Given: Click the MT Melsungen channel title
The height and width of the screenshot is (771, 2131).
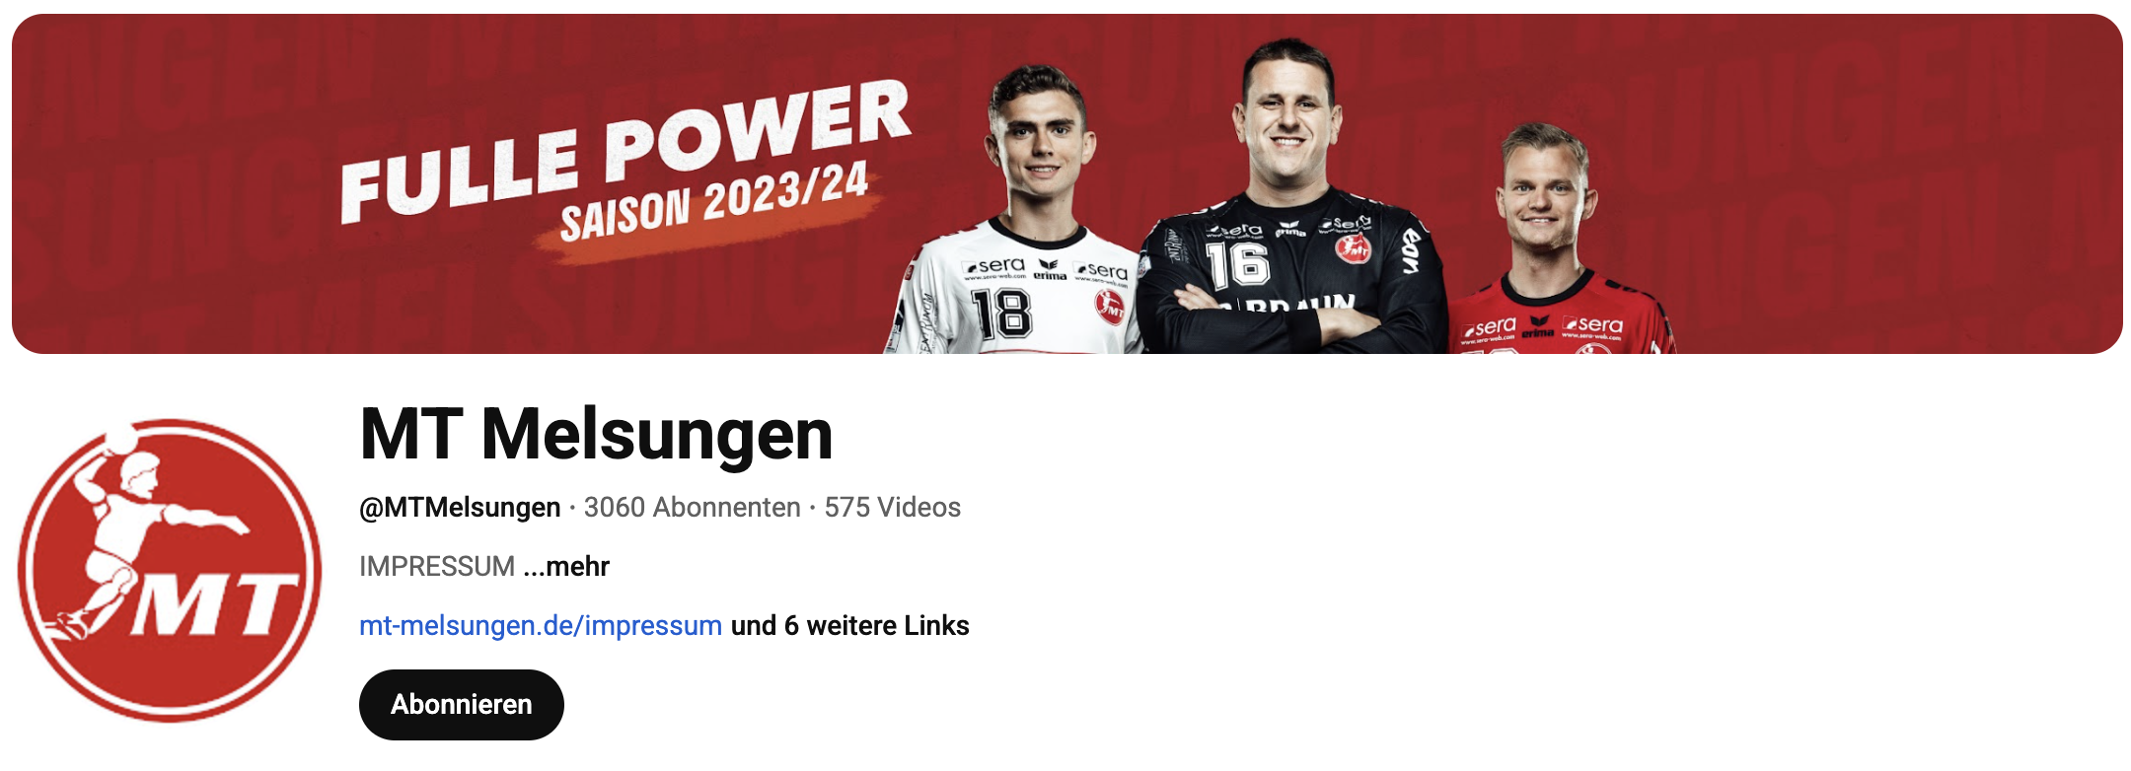Looking at the screenshot, I should (x=597, y=434).
